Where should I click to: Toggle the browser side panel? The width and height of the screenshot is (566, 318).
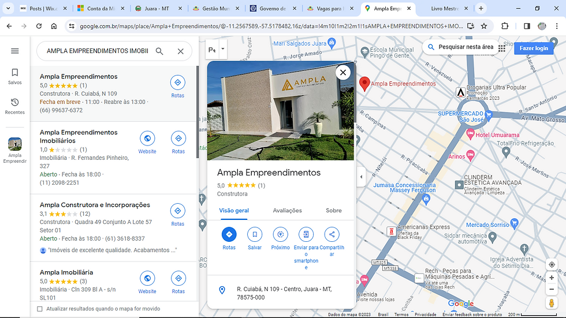(x=527, y=26)
